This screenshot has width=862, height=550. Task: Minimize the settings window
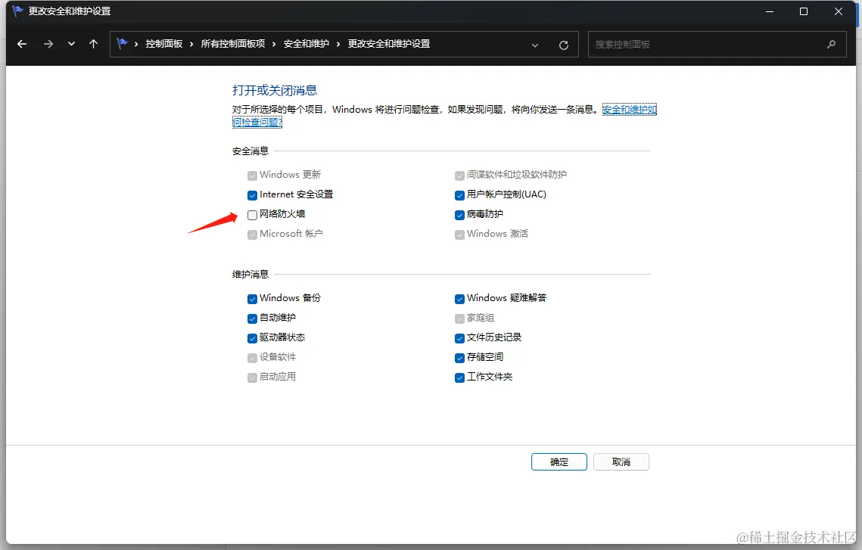click(770, 11)
